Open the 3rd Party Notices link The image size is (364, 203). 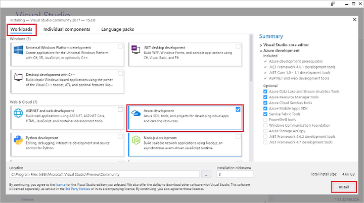point(77,189)
